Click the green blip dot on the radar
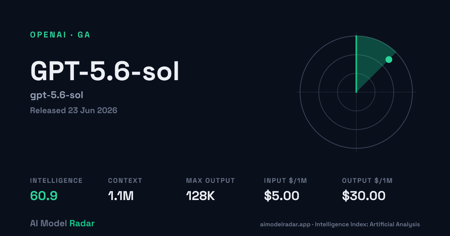 (389, 60)
